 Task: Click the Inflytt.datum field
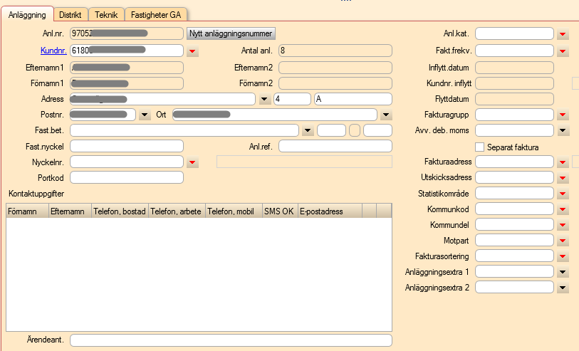pos(514,68)
